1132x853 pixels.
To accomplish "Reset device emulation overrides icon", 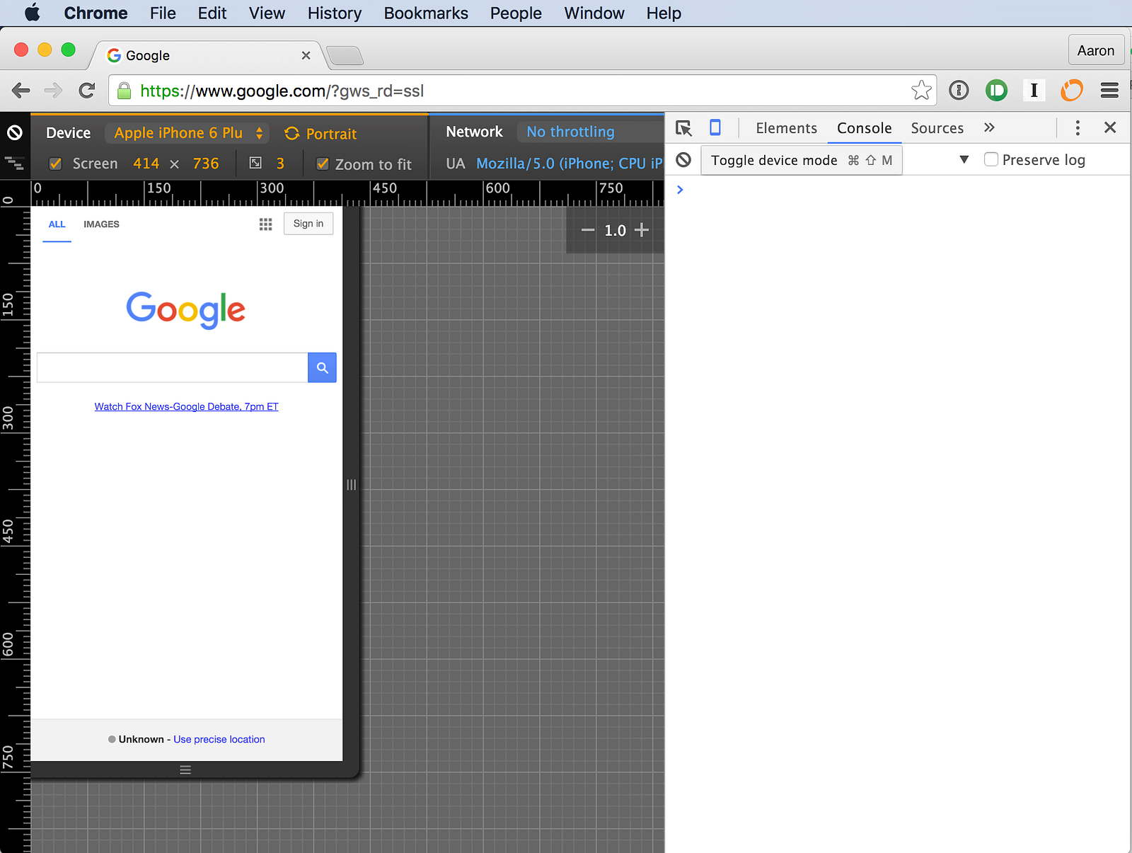I will 15,132.
